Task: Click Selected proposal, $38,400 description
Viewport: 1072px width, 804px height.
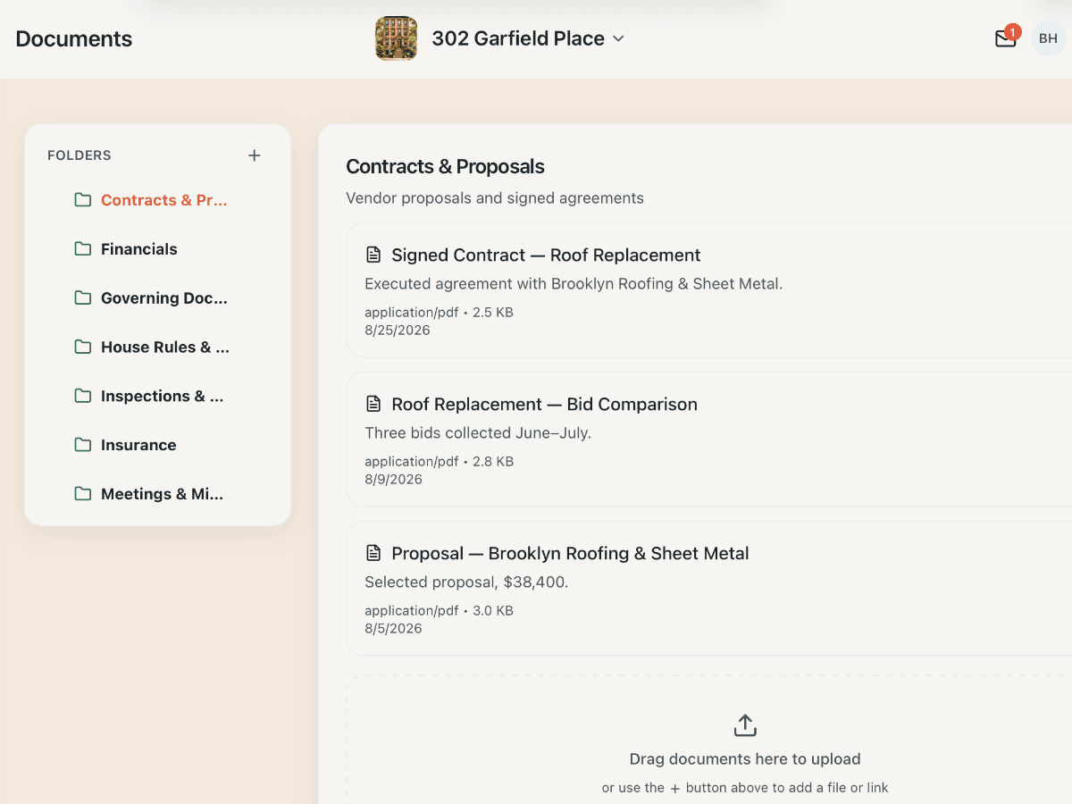Action: (x=466, y=582)
